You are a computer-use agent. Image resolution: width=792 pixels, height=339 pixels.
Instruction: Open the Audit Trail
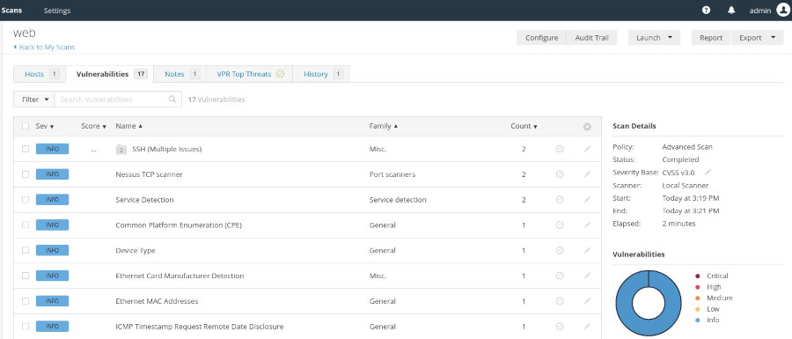click(592, 37)
